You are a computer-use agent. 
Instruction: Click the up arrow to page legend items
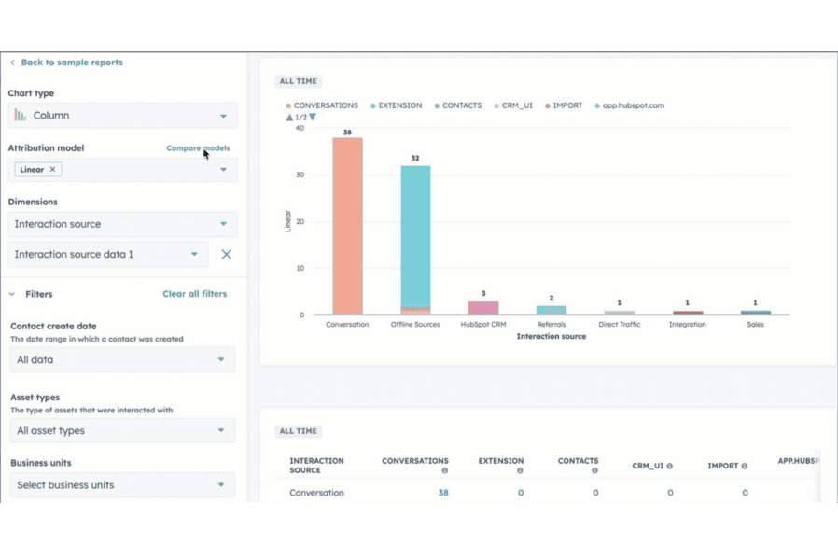pos(290,116)
